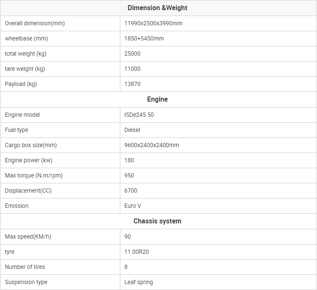
Task: Click the 11990x2500x3990mm value cell
Action: coord(218,24)
